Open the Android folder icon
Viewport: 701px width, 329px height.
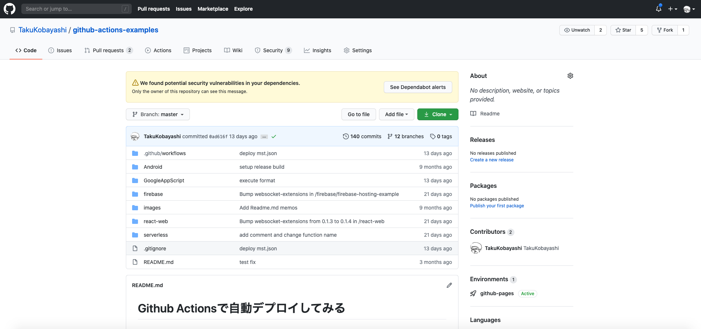click(x=135, y=167)
